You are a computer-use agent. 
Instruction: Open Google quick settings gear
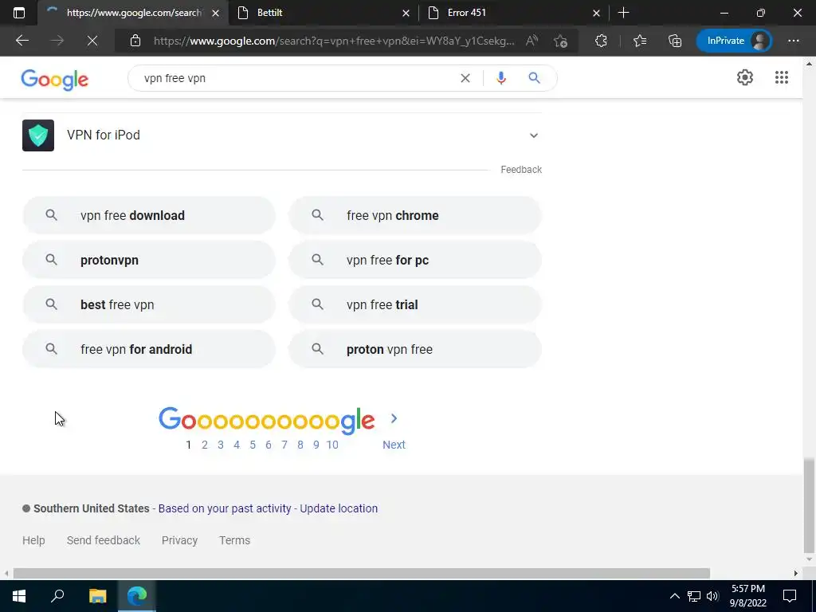click(745, 77)
